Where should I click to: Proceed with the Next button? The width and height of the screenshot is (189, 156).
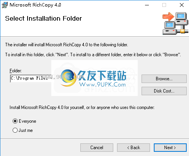170,148
